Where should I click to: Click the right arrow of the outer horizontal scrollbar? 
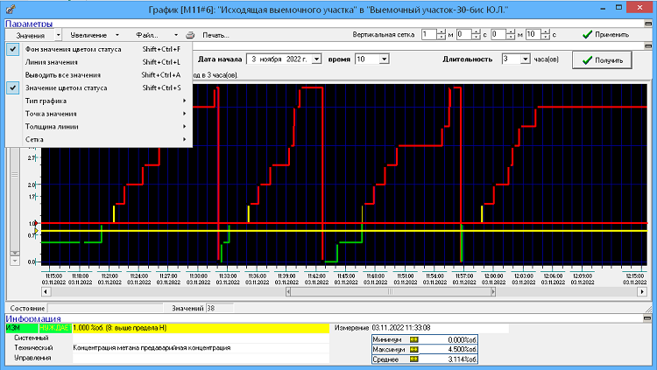click(x=642, y=291)
